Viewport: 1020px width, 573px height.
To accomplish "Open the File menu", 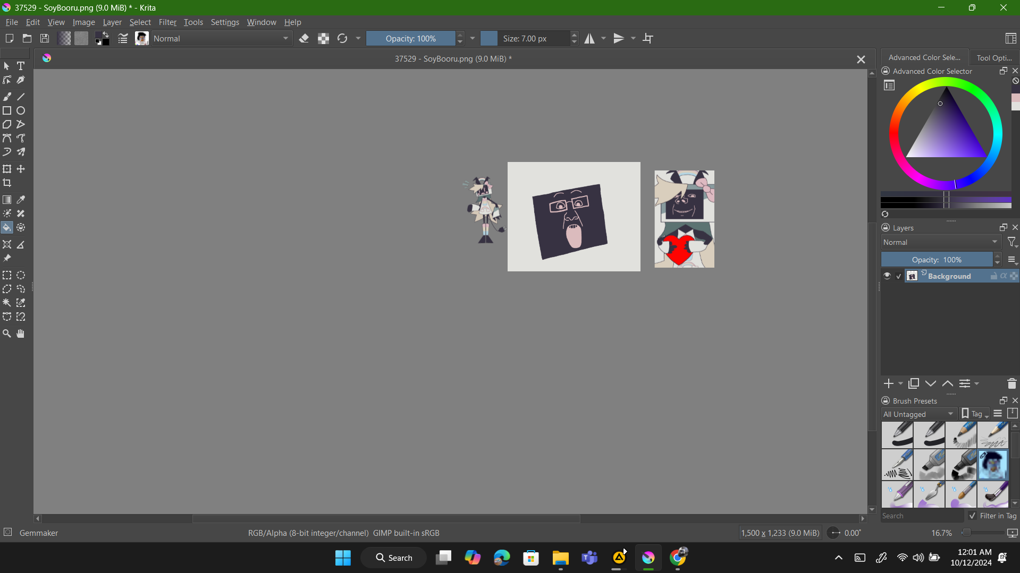I will tap(12, 22).
